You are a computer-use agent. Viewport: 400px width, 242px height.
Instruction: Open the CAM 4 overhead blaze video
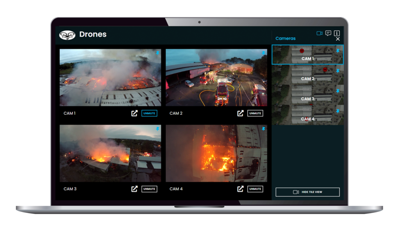coord(216,153)
